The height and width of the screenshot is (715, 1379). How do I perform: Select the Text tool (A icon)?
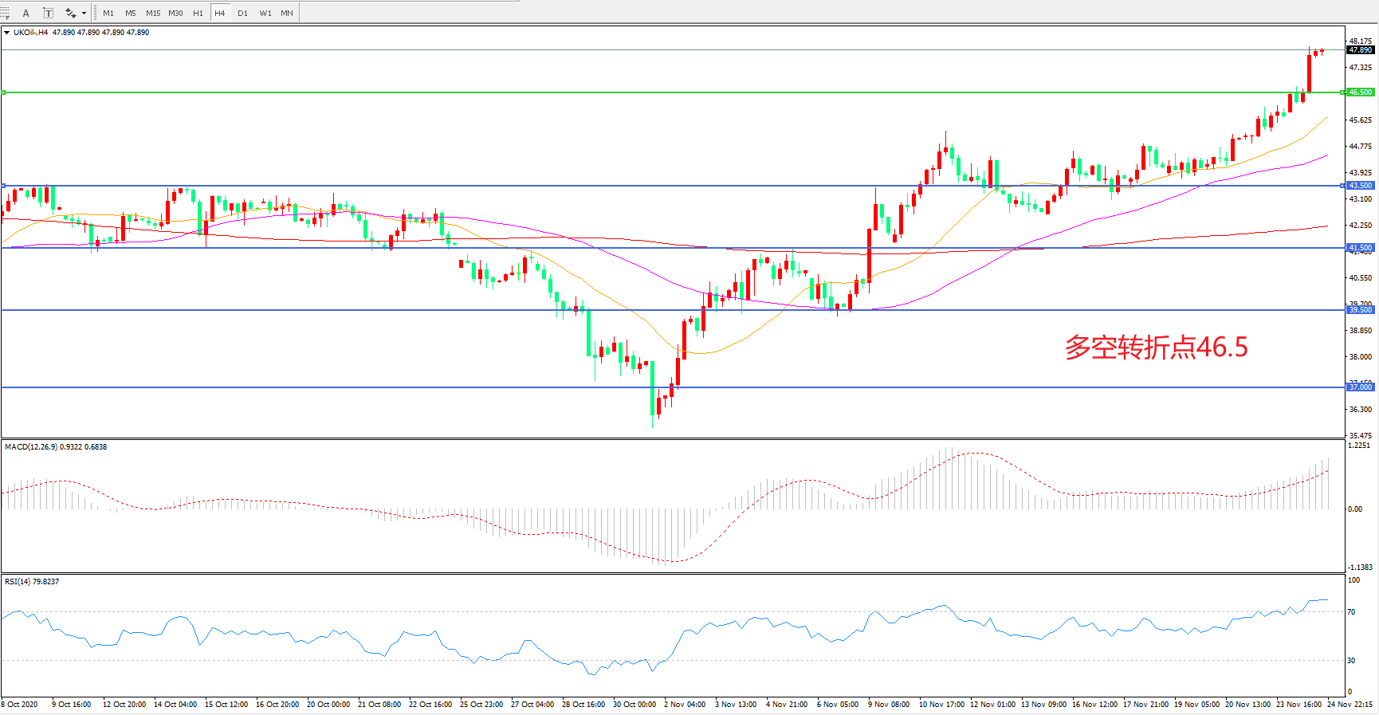pos(26,13)
